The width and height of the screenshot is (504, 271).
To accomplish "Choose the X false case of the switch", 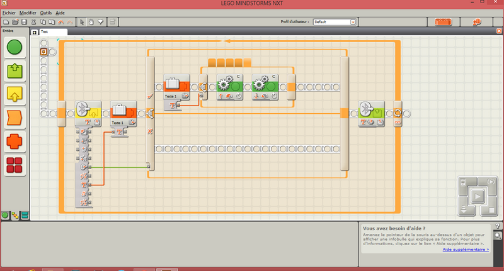I will [x=150, y=131].
